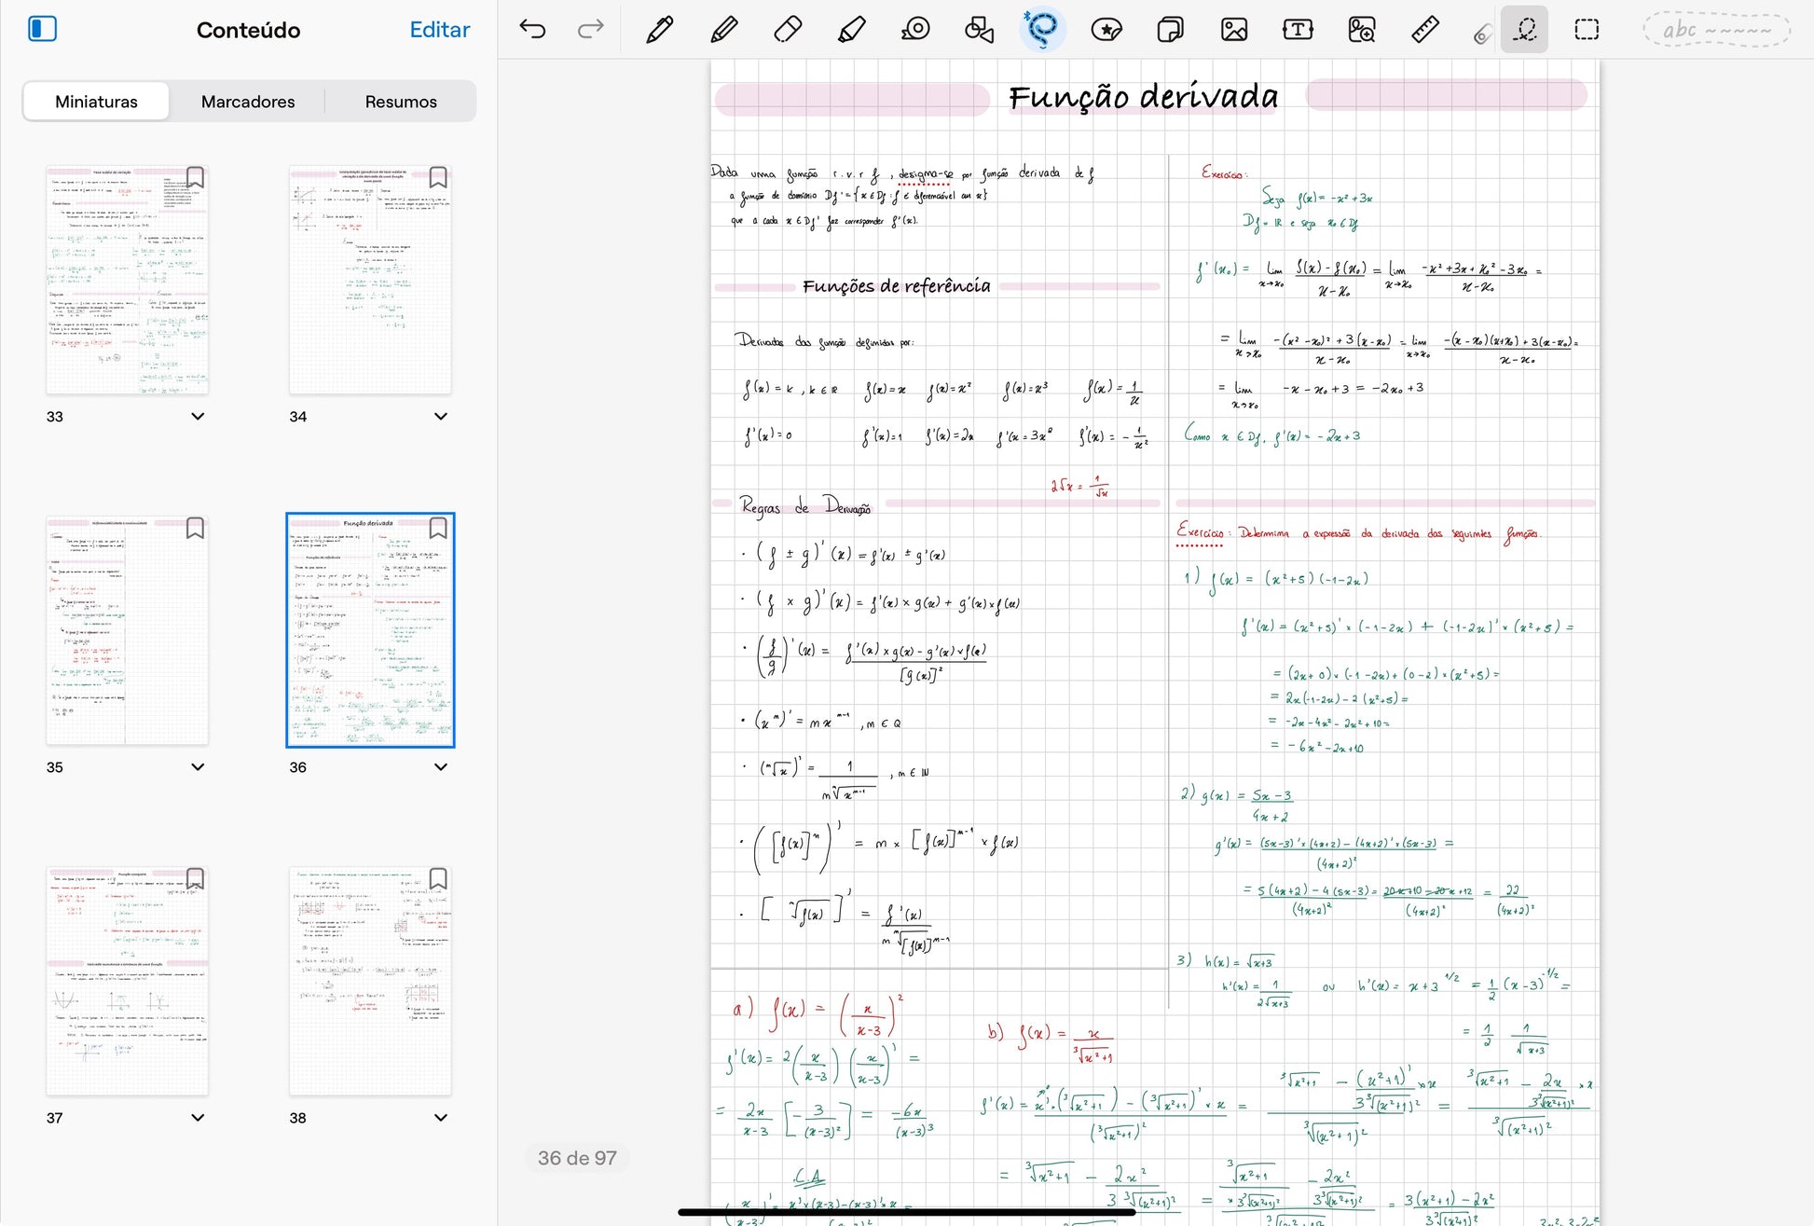Pick the highlighter tool

(851, 30)
